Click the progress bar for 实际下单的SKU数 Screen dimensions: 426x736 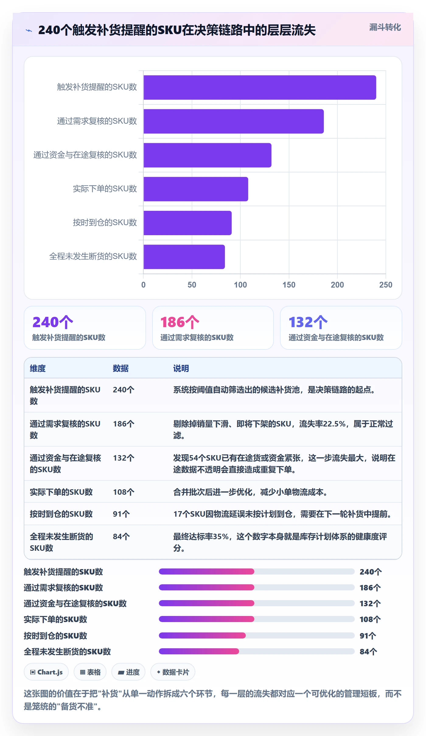tap(257, 619)
